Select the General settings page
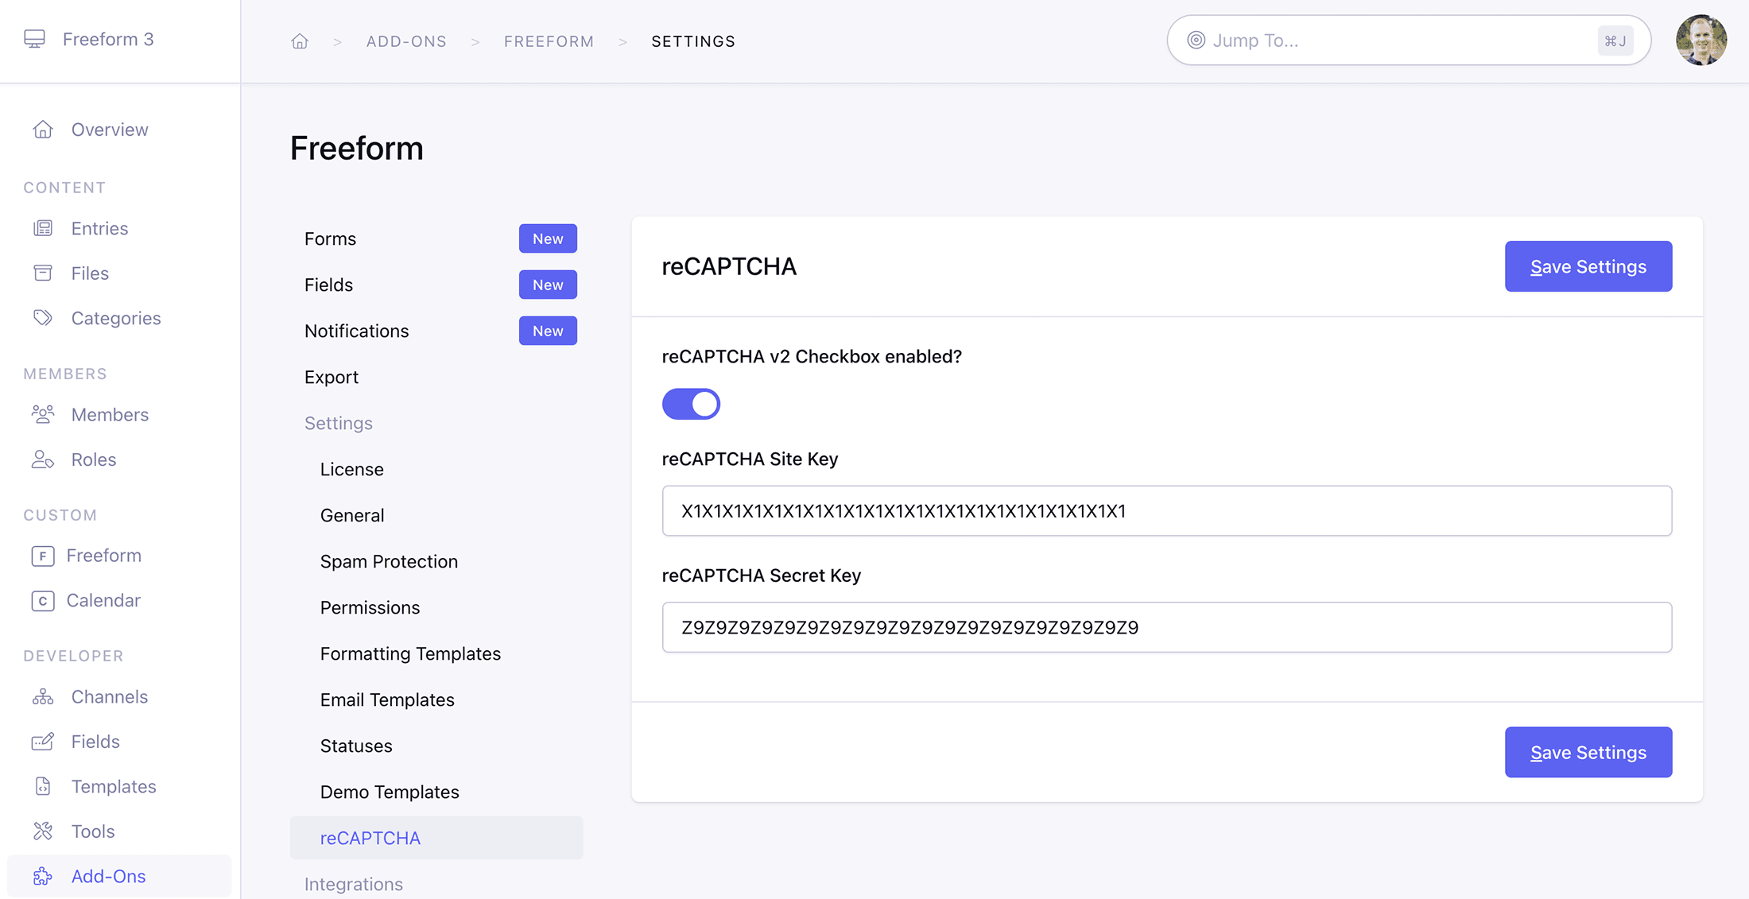The height and width of the screenshot is (899, 1749). pos(352,515)
